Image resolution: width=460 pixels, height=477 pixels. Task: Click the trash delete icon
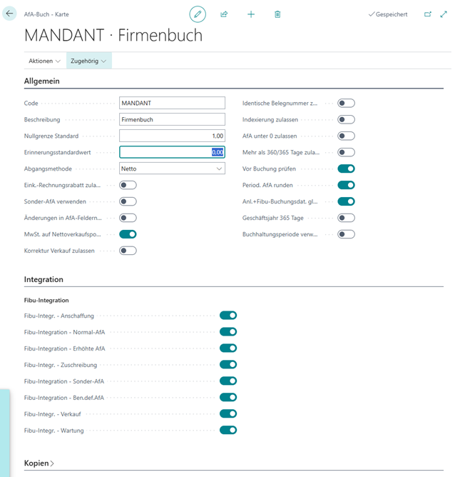click(277, 14)
